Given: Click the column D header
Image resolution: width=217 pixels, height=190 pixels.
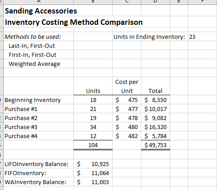Looking at the screenshot, I should coord(155,2).
